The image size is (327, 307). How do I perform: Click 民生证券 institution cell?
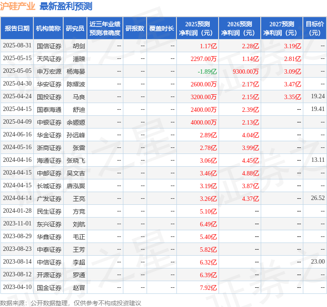click(49, 211)
